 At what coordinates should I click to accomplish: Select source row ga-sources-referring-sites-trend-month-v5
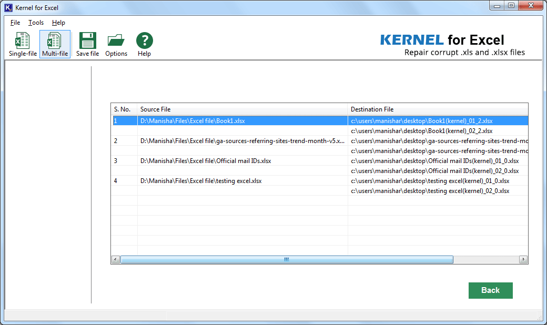coord(242,141)
